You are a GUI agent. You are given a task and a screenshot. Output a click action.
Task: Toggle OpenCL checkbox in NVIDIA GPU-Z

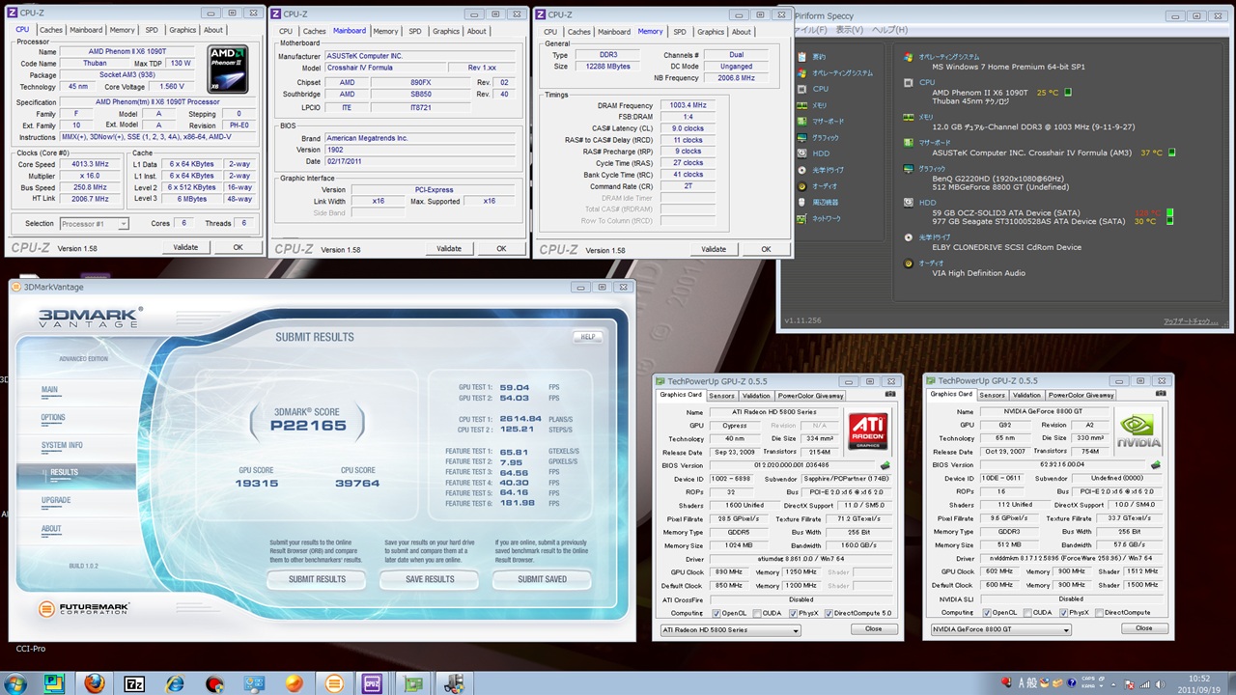tap(986, 613)
